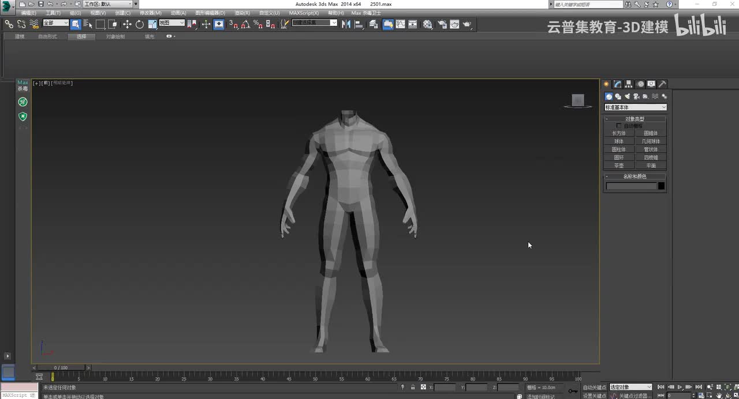Screen dimensions: 739x399
Task: Enable the 自动栅格 checkbox
Action: (619, 126)
